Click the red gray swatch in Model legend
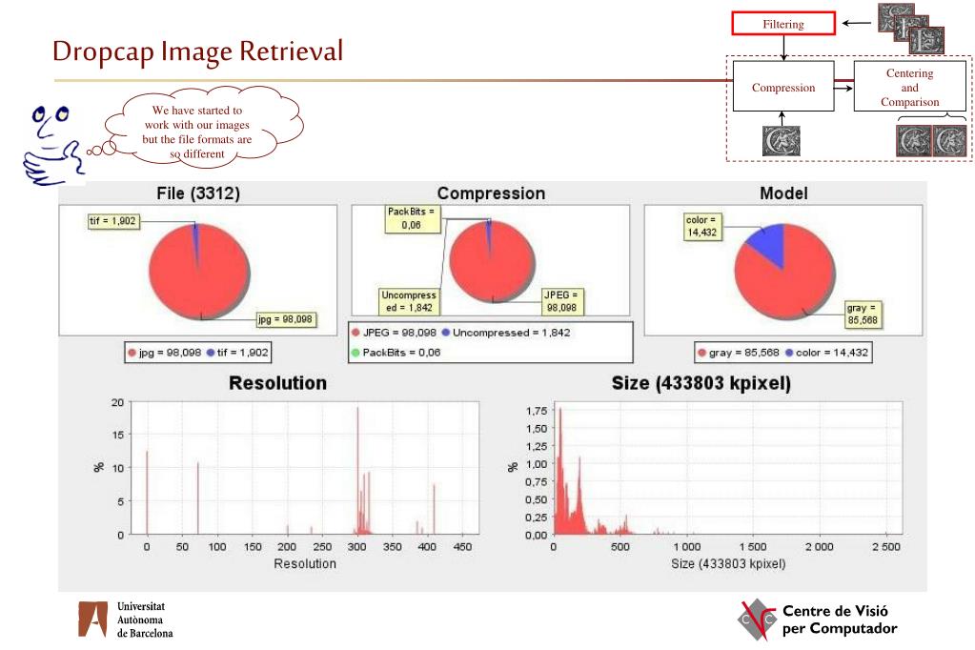975x650 pixels. tap(702, 353)
